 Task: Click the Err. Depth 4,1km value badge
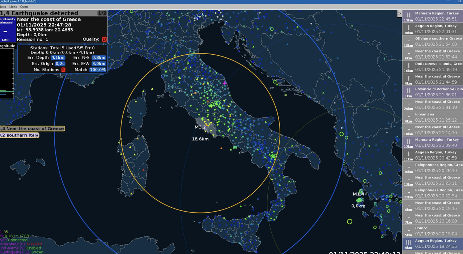coord(58,58)
